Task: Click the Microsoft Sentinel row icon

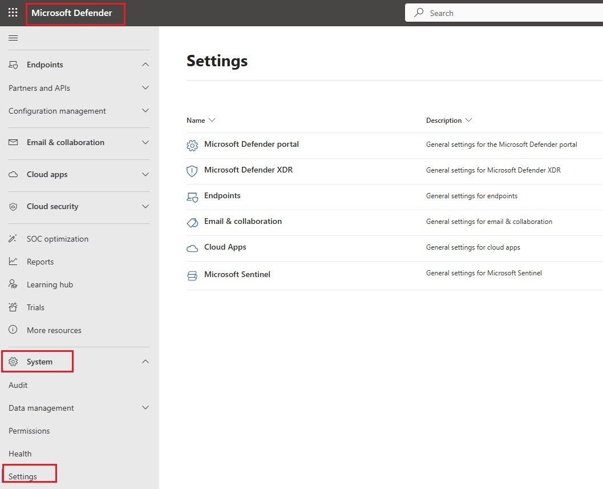Action: coord(192,276)
